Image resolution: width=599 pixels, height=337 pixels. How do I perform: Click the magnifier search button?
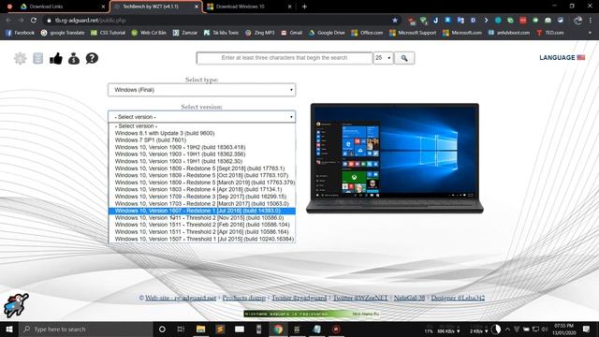404,58
